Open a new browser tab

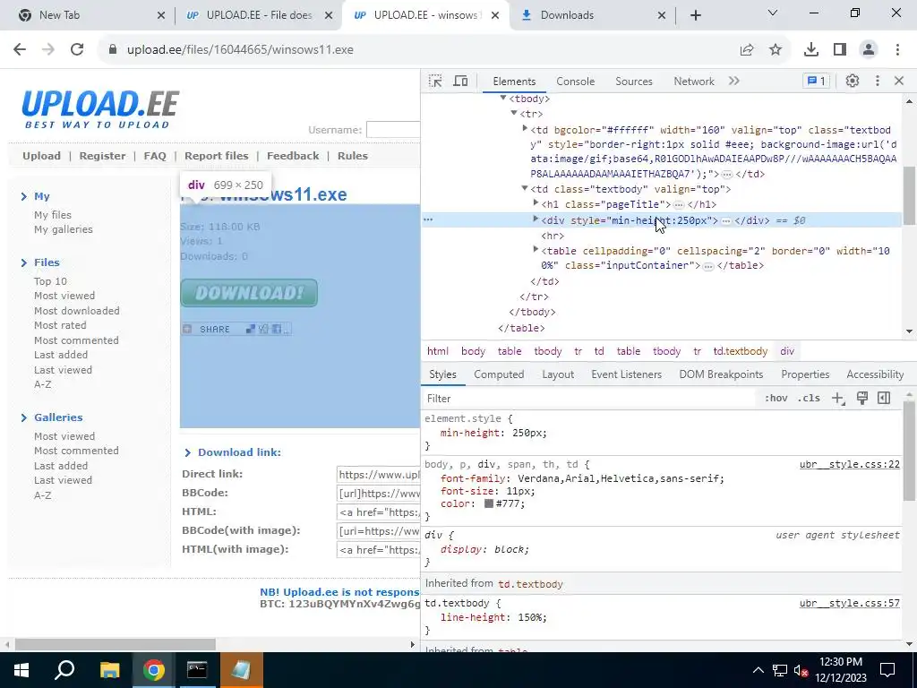pyautogui.click(x=695, y=15)
